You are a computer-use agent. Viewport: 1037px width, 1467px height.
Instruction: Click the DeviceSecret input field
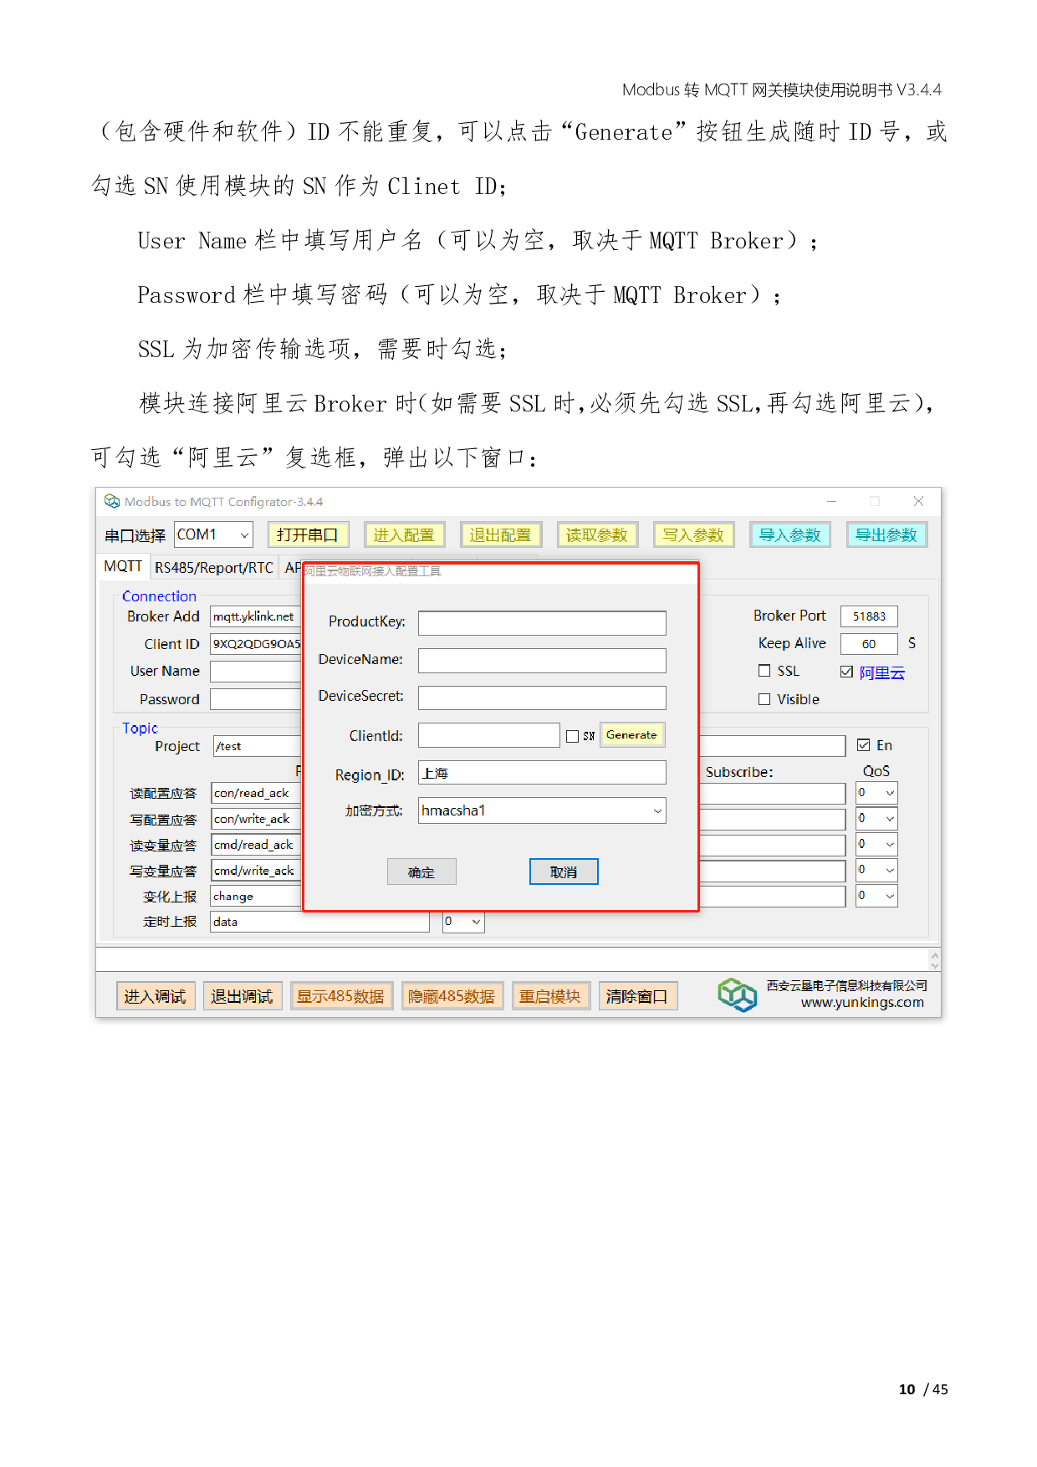(542, 698)
